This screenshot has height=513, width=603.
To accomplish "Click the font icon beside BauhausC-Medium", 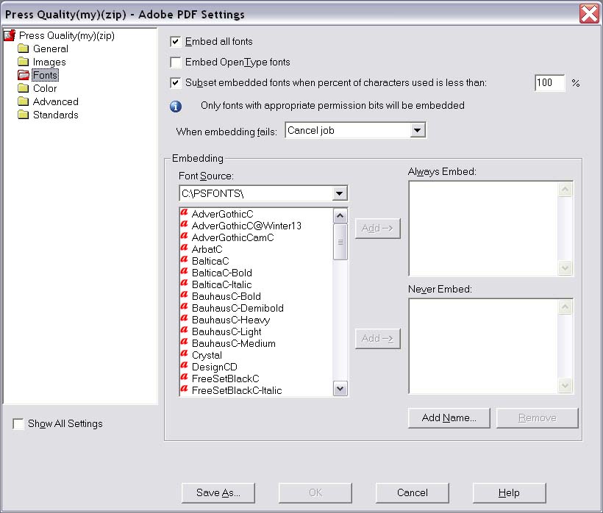I will pos(184,342).
